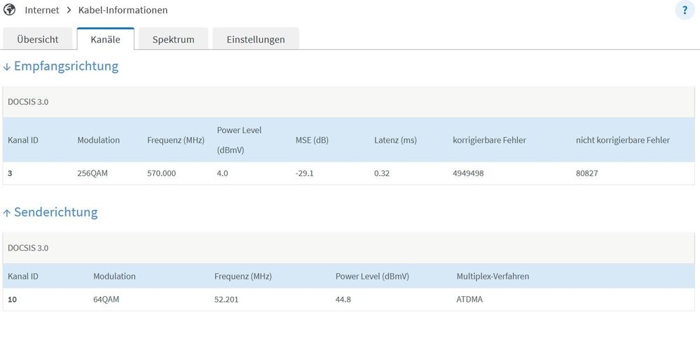Click the upward arrow before Senderichtung
700x343 pixels.
pyautogui.click(x=7, y=213)
